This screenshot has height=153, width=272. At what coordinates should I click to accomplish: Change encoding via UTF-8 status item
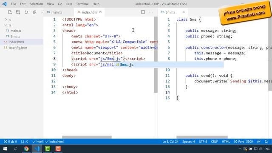203,142
